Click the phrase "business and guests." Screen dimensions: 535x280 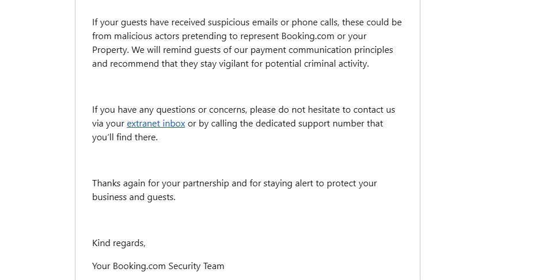134,197
